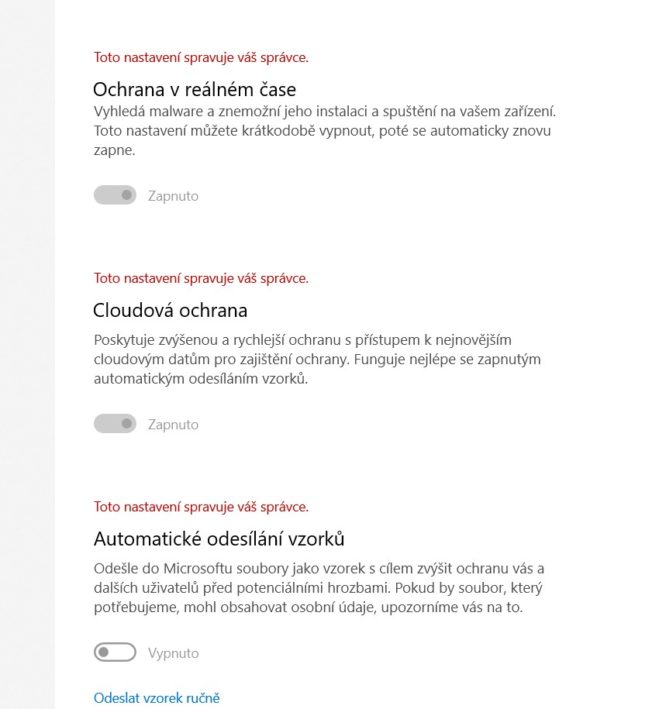
Task: Click the Zapnuto label under Cloudová ochrana
Action: coord(173,425)
